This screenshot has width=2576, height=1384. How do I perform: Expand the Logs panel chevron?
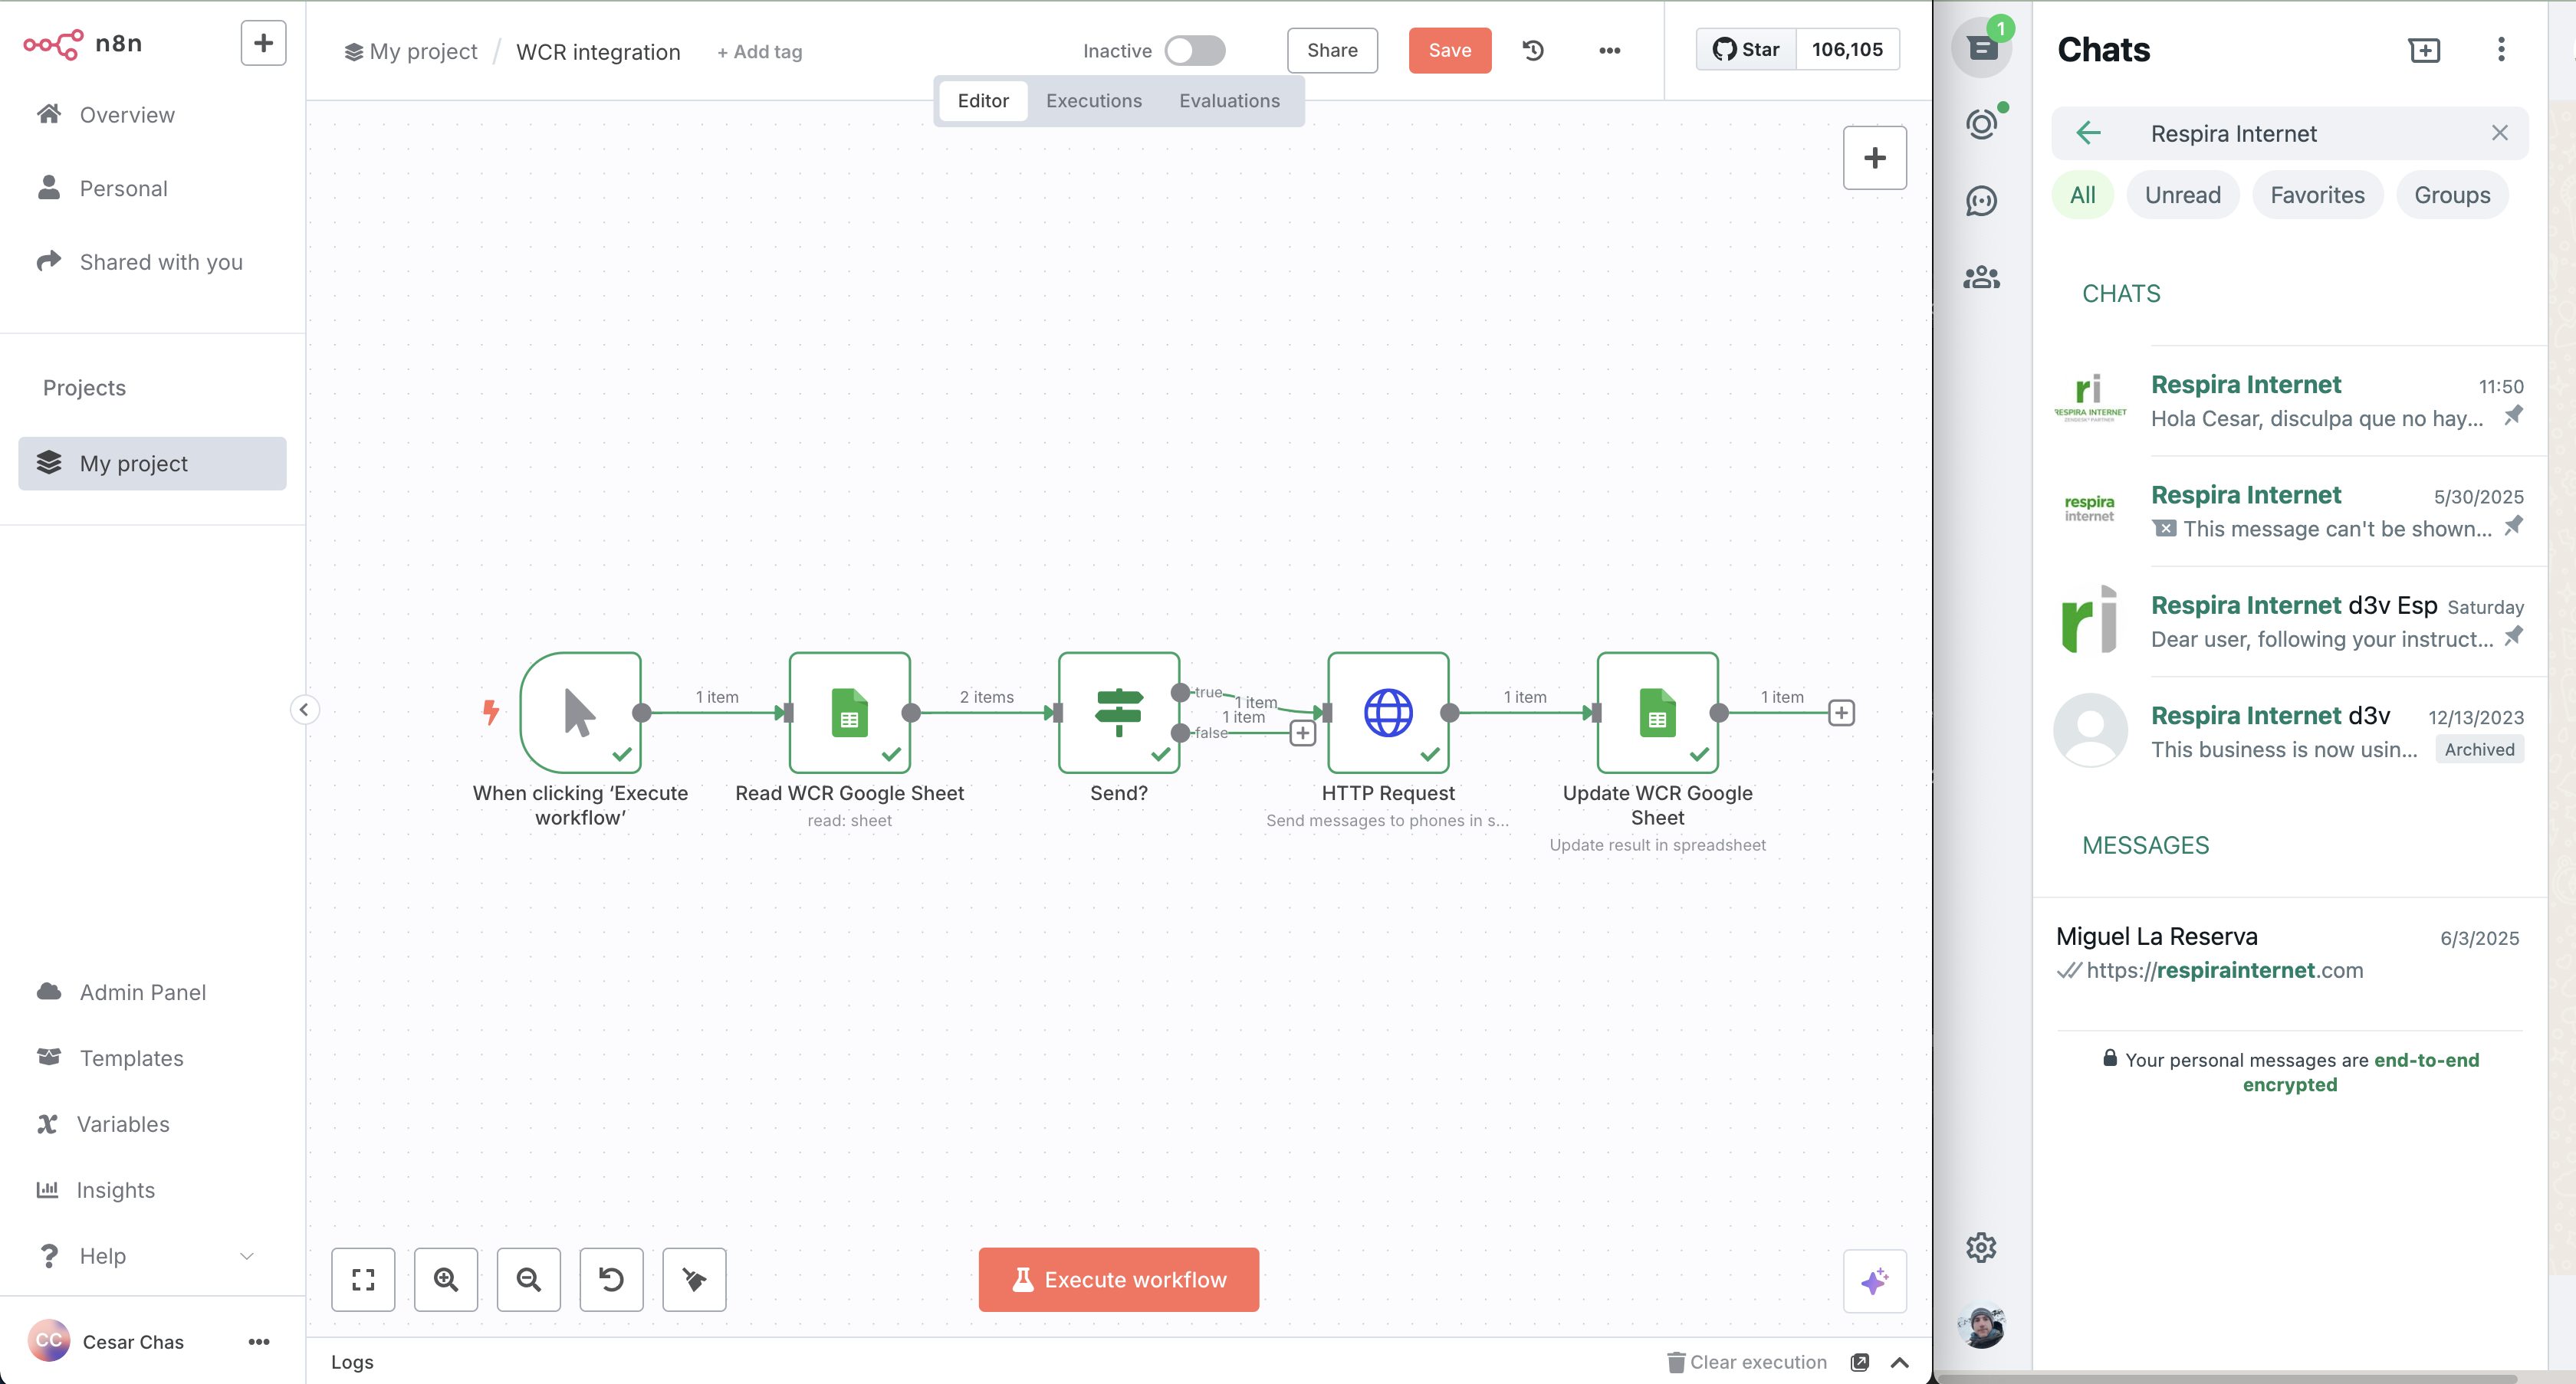(x=1899, y=1362)
